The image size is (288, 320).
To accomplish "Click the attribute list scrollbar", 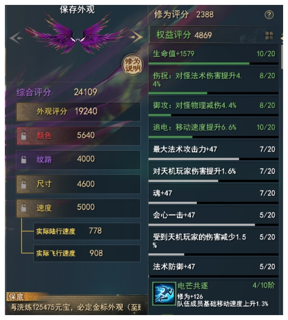I will pyautogui.click(x=282, y=57).
